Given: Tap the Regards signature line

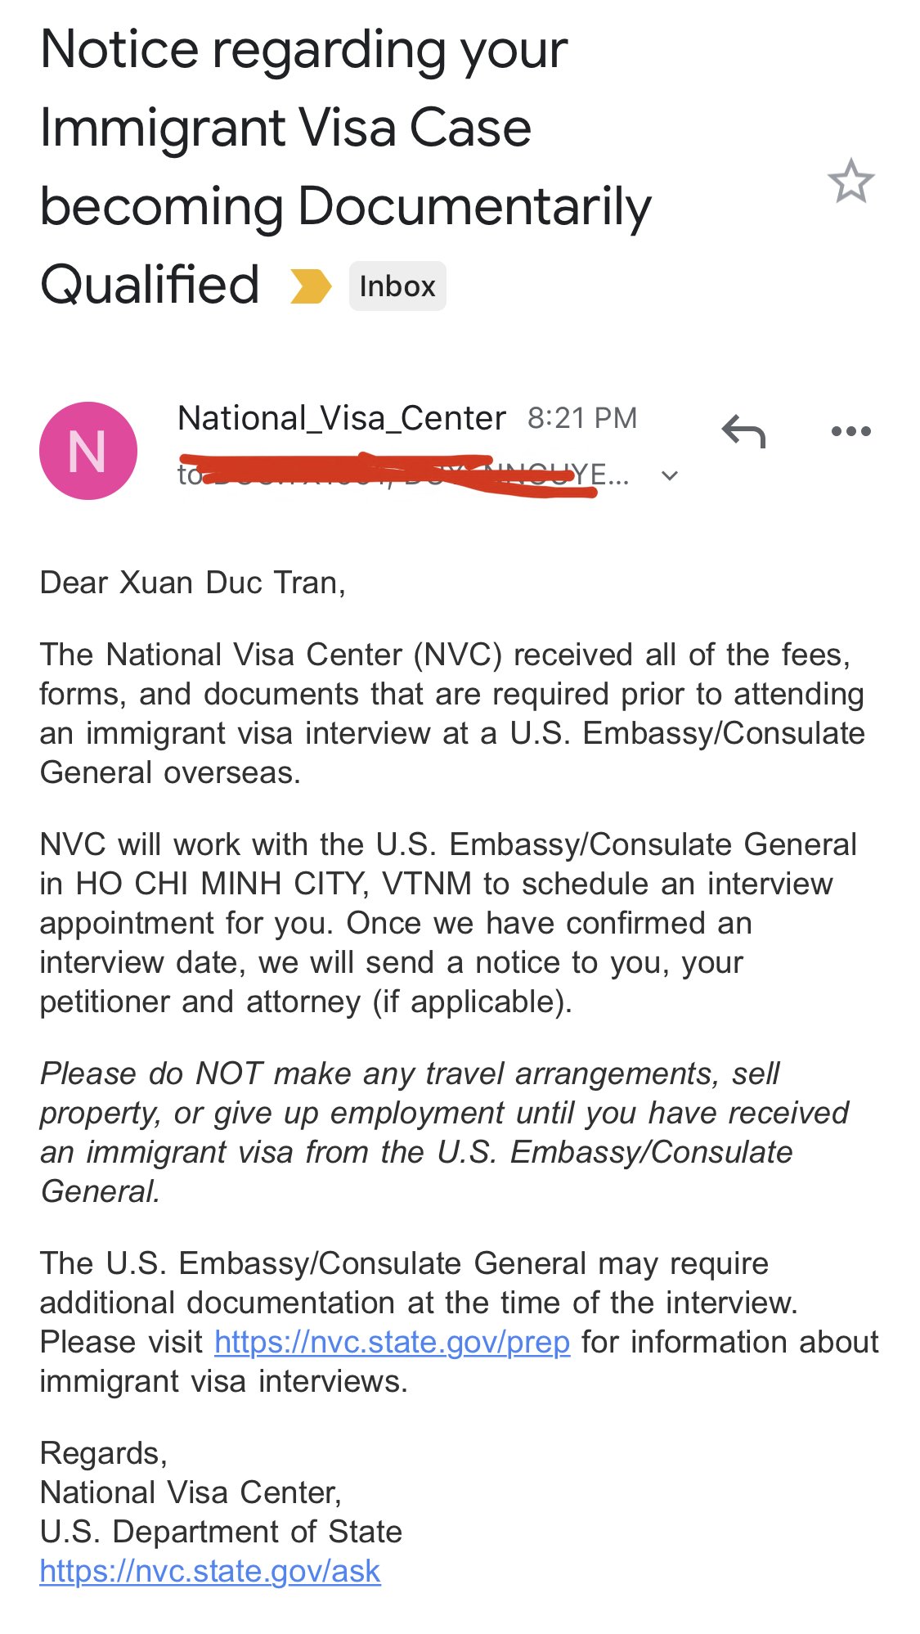Looking at the screenshot, I should [x=104, y=1453].
